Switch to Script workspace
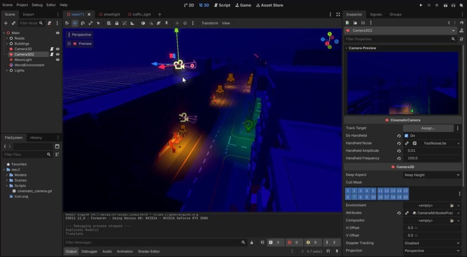The image size is (467, 257). [x=222, y=5]
